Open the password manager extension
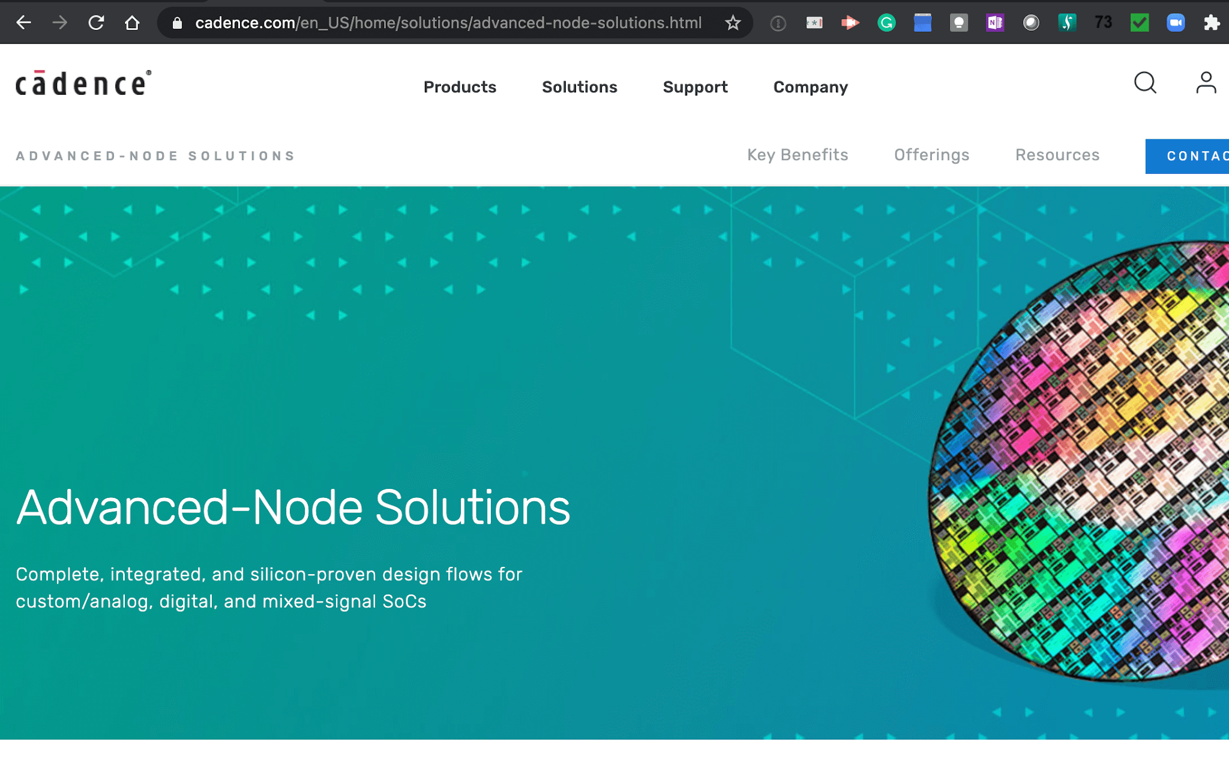The height and width of the screenshot is (778, 1229). pos(814,22)
